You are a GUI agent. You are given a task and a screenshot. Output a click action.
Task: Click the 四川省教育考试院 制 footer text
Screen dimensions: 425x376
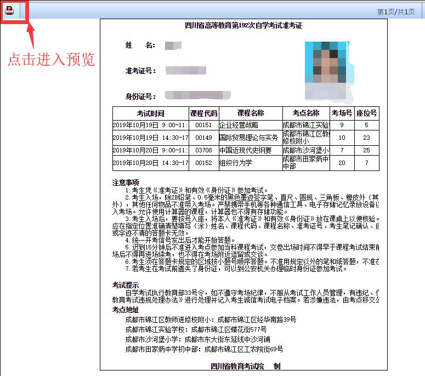click(x=246, y=366)
